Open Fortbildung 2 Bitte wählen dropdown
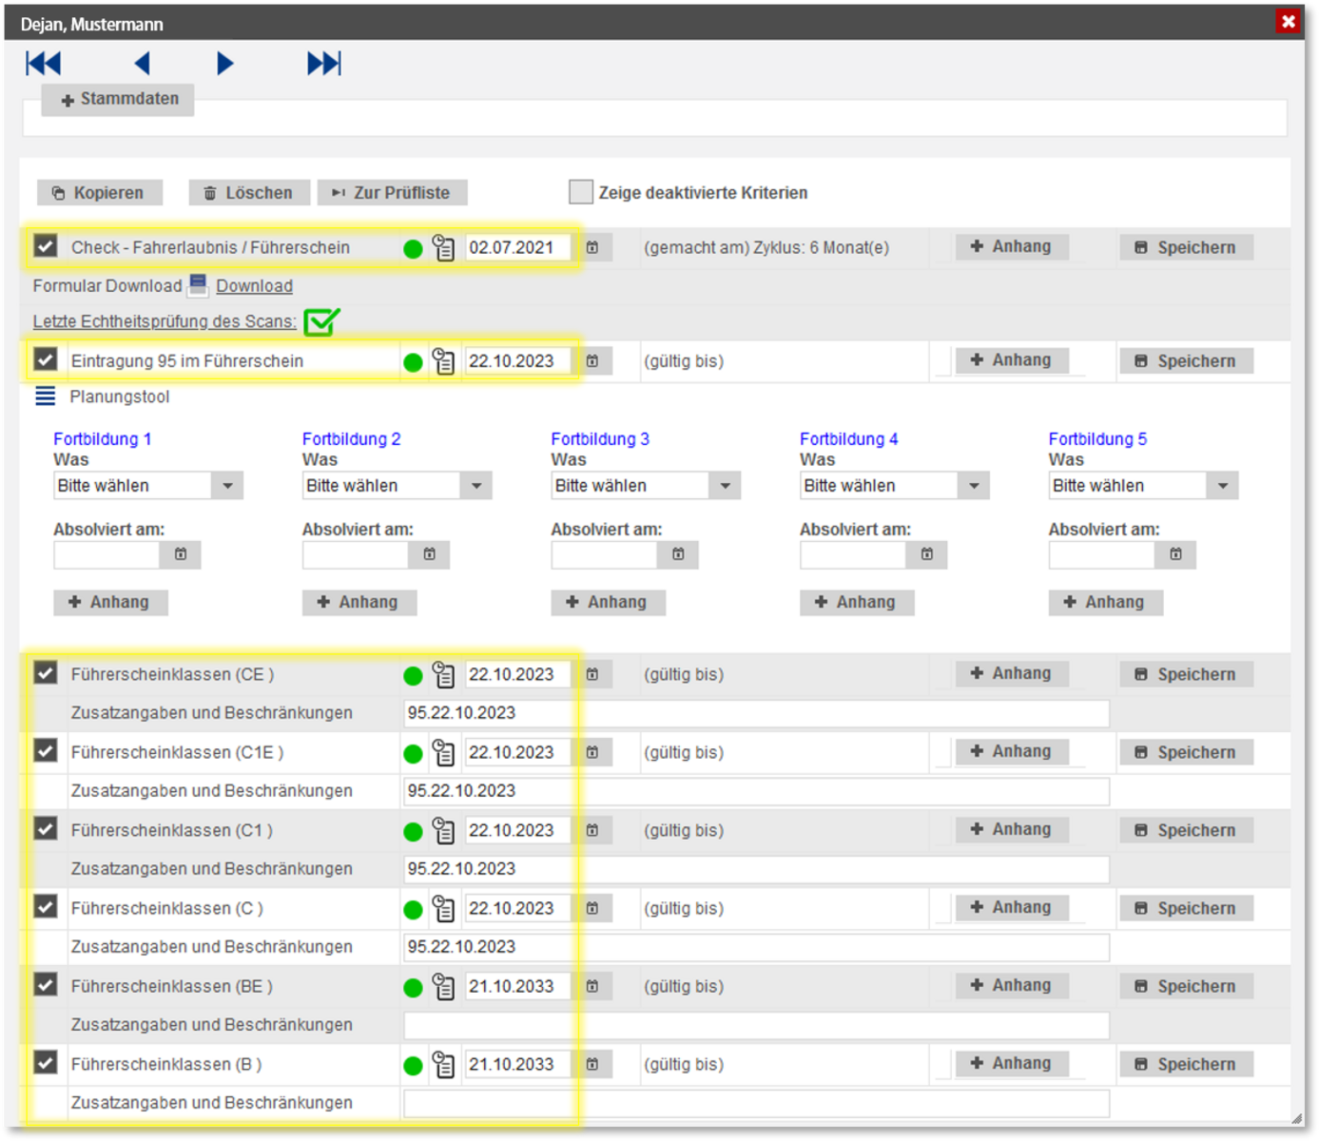Viewport: 1319px width, 1141px height. pyautogui.click(x=397, y=486)
